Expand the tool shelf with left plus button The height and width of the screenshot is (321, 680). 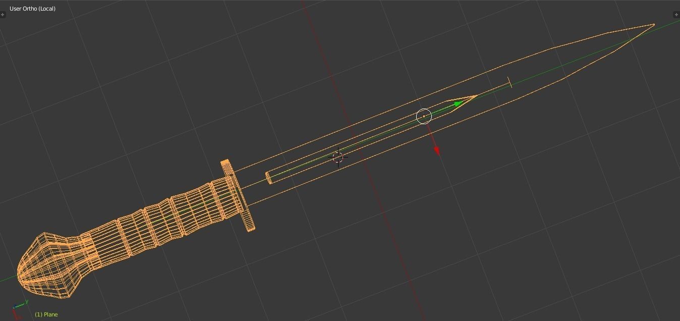(x=3, y=15)
